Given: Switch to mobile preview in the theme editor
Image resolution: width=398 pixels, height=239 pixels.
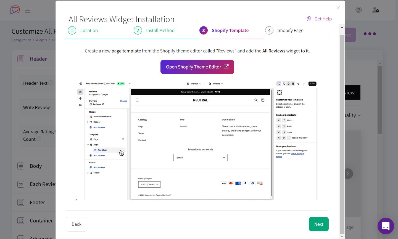Looking at the screenshot, I should [288, 83].
